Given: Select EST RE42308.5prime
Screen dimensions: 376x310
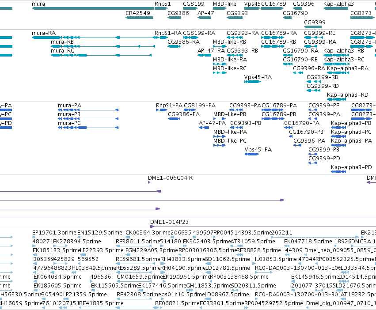Looking at the screenshot, I should coord(134,299).
